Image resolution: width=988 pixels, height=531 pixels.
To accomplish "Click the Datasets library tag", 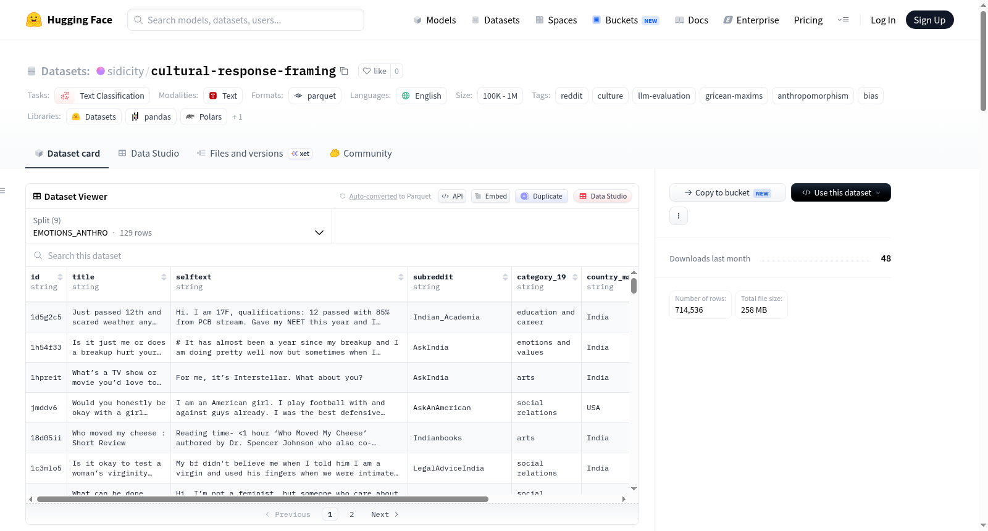I will pos(94,117).
